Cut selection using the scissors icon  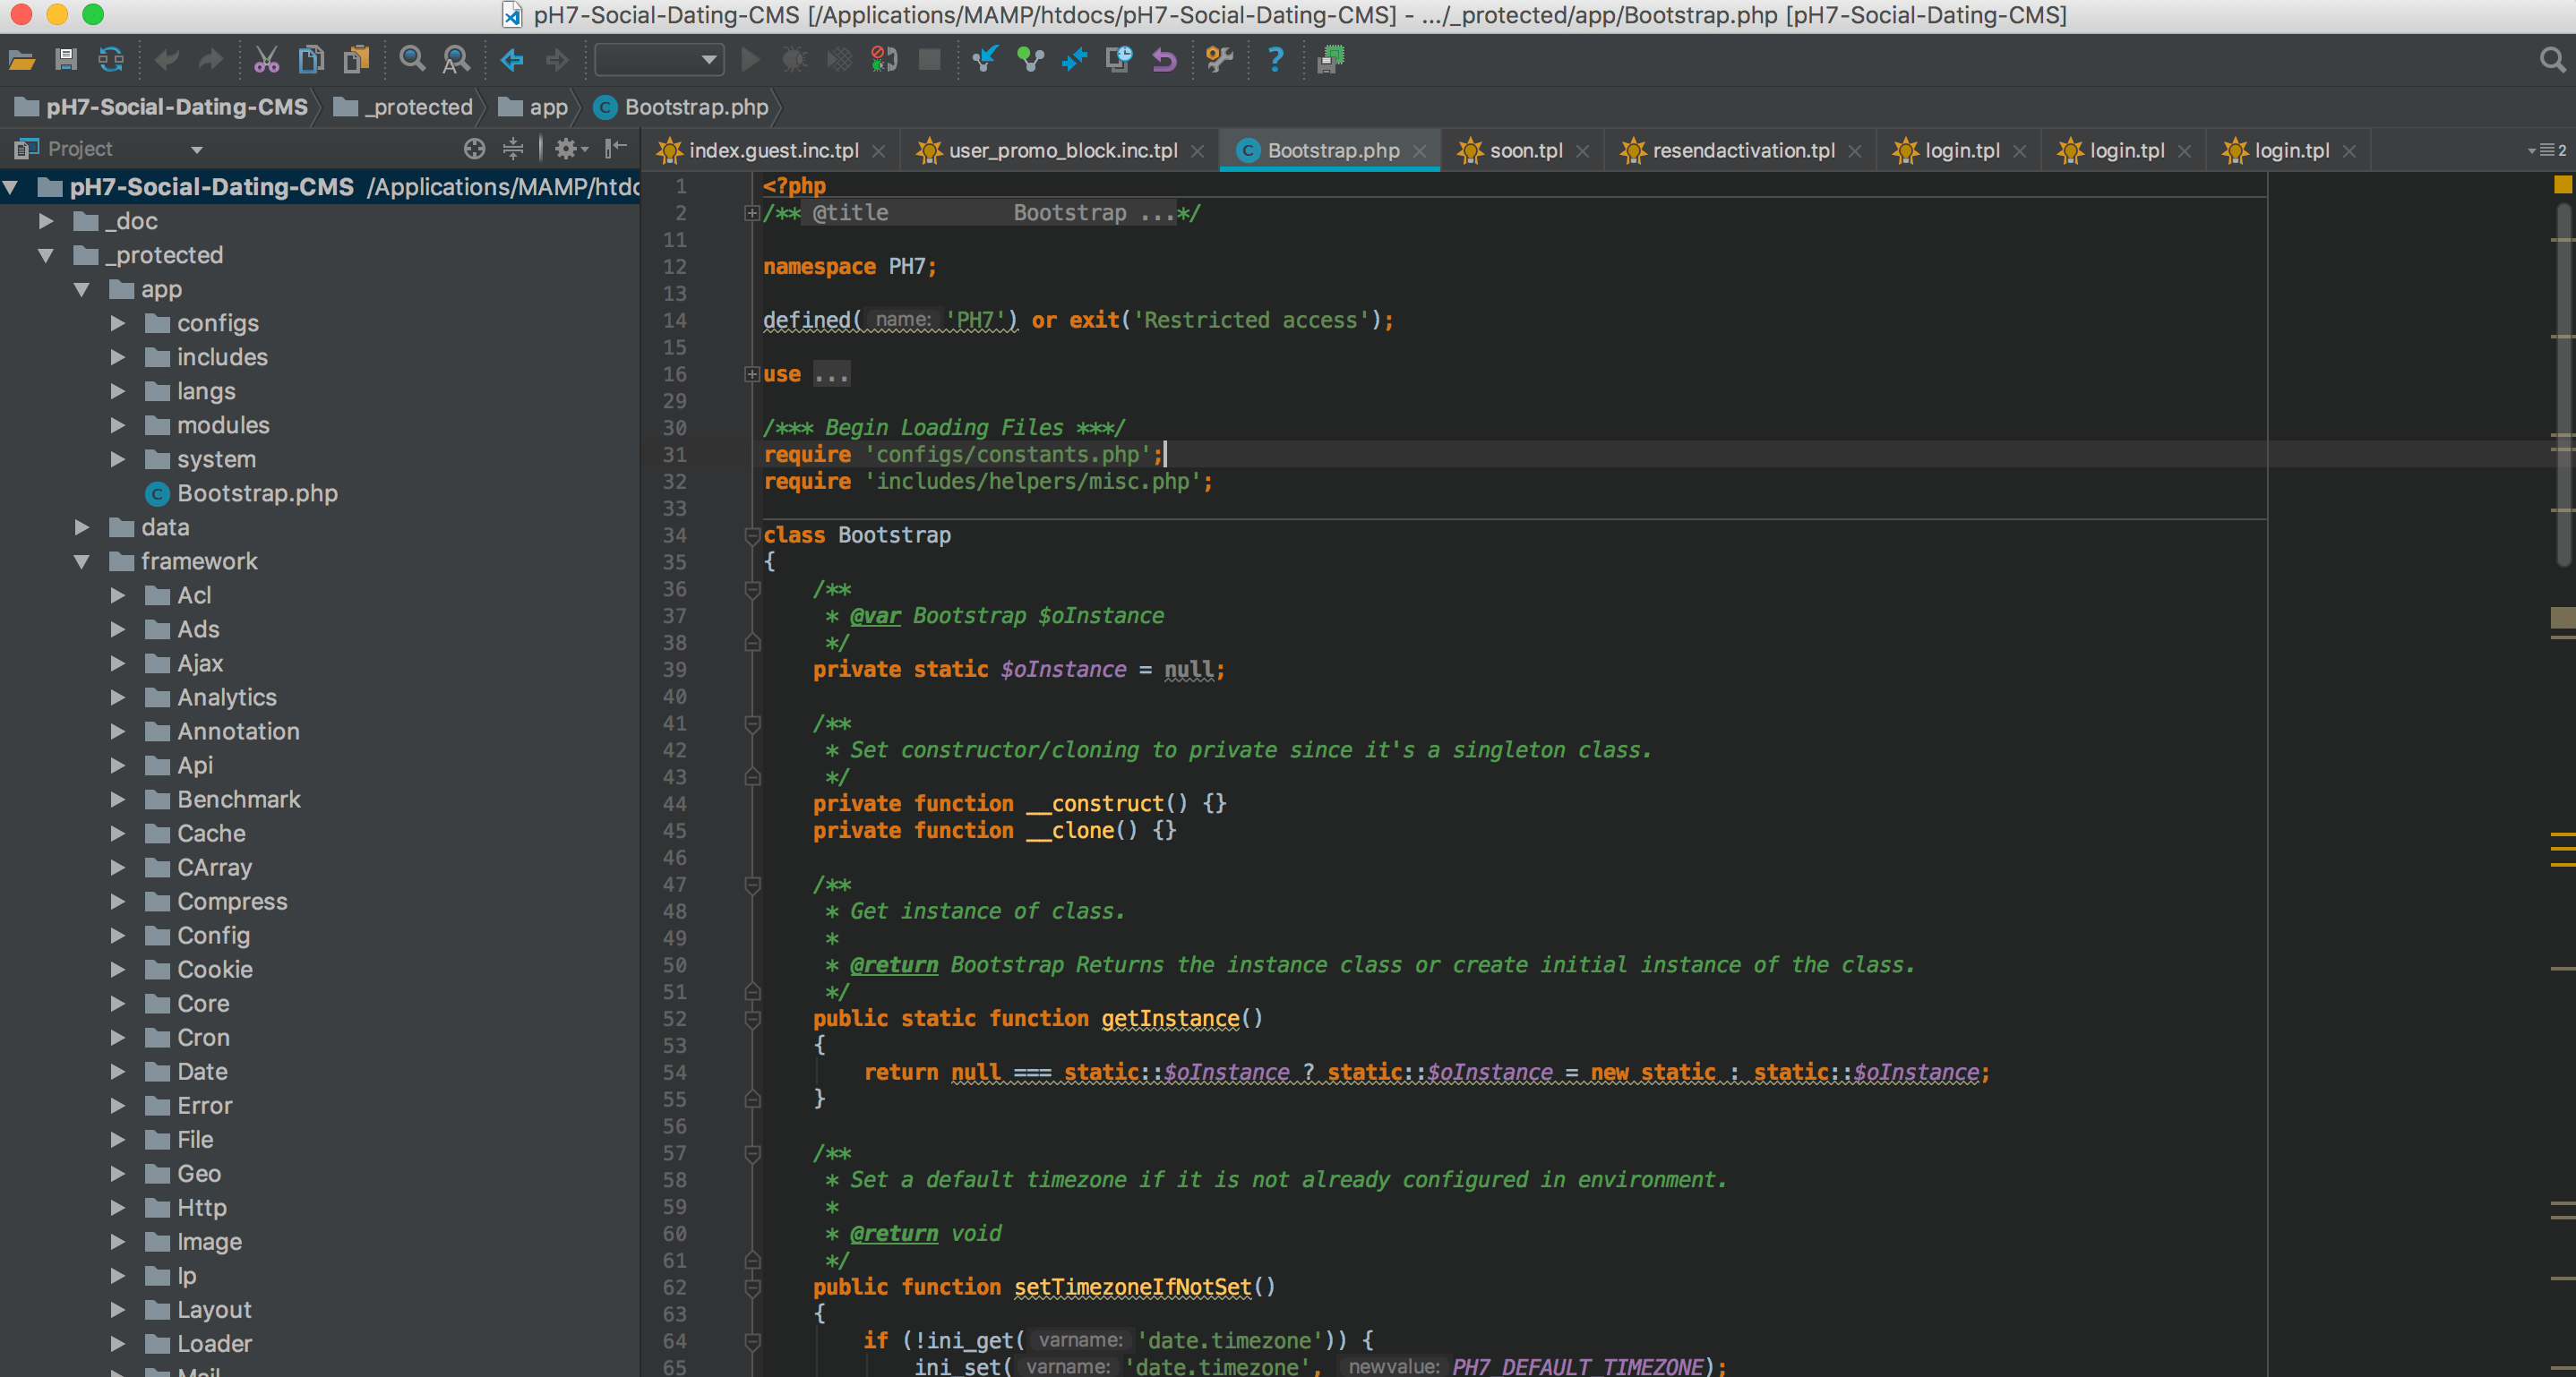(266, 60)
